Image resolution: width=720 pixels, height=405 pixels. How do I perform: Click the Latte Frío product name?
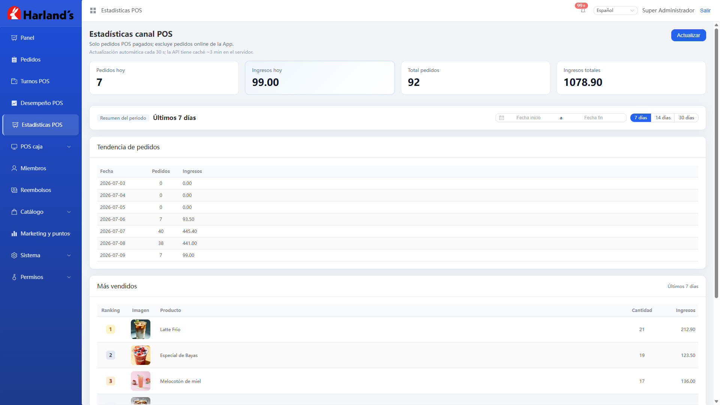(170, 330)
